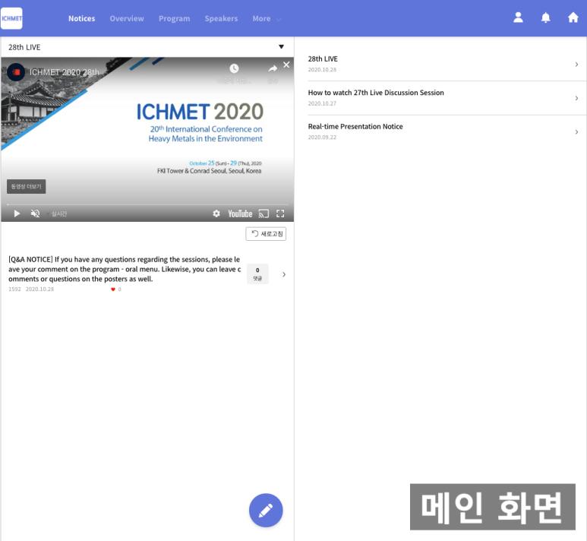Open Real-time Presentation Notice title
Viewport: 587px width, 541px height.
point(355,127)
